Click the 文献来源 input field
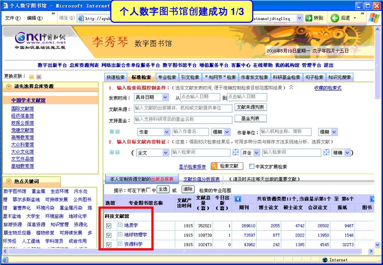 (183, 109)
